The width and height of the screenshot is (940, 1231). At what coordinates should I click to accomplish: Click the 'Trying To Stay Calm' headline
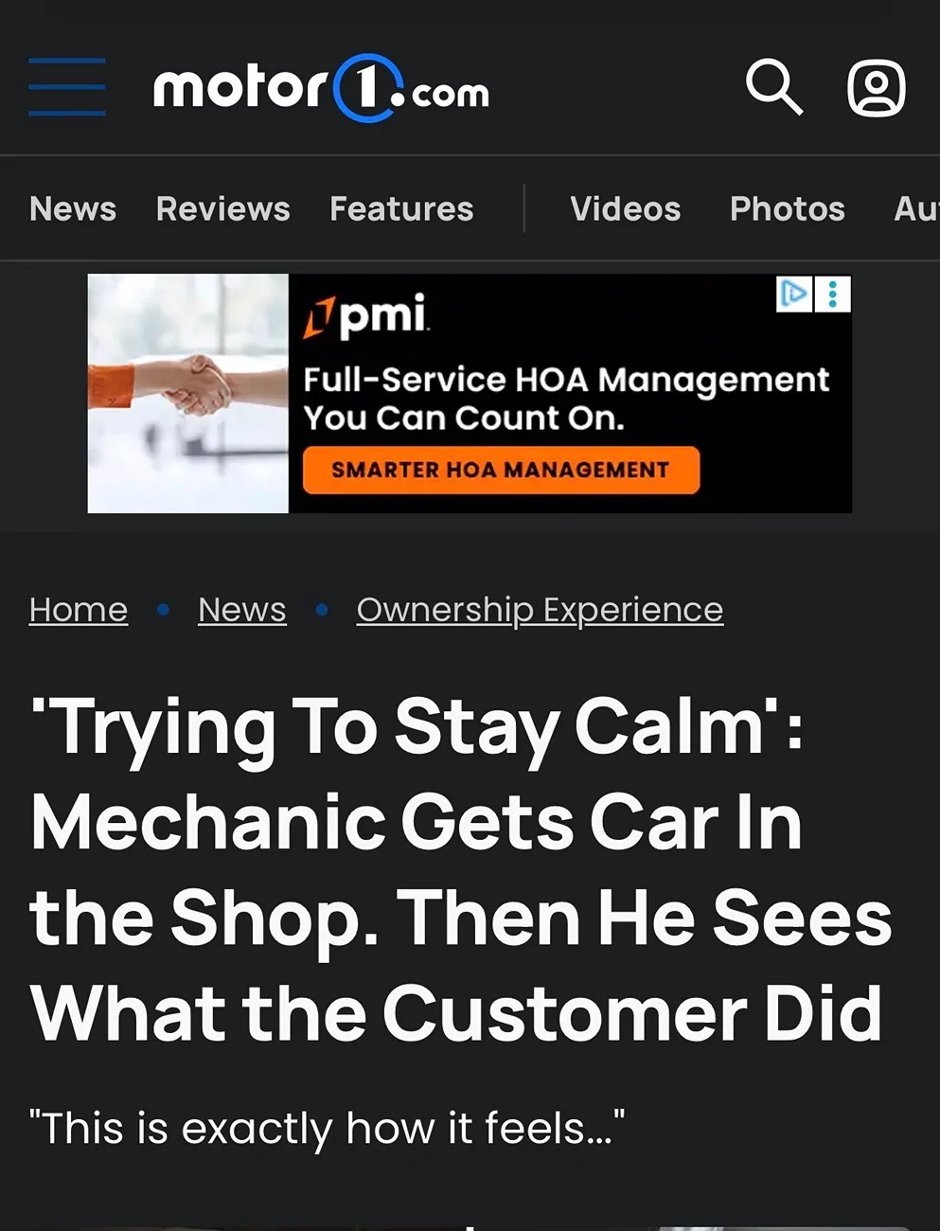pyautogui.click(x=461, y=870)
